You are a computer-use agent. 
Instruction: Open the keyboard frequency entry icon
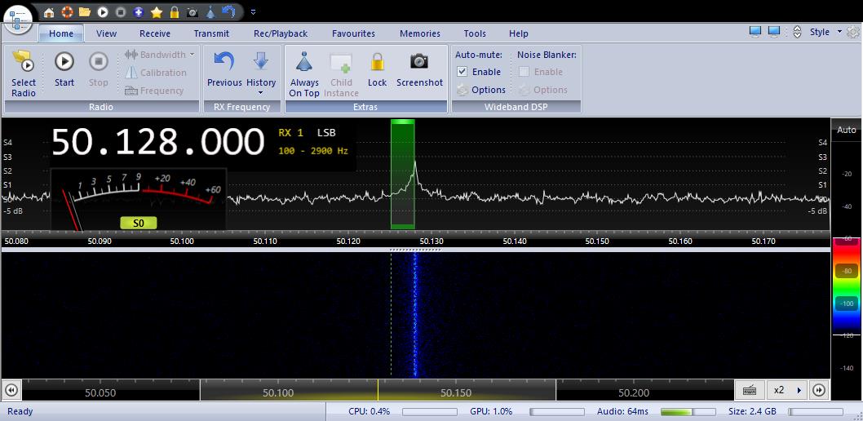coord(749,390)
